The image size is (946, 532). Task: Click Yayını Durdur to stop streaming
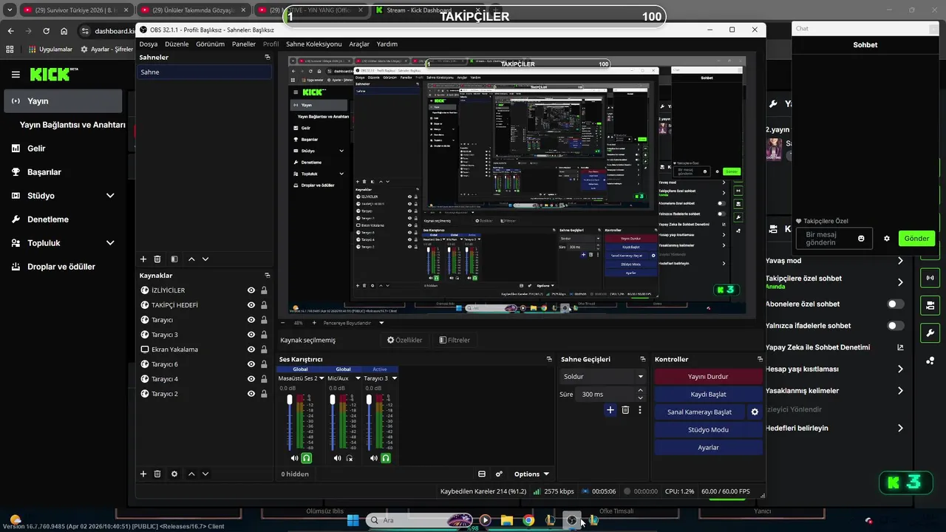coord(708,377)
